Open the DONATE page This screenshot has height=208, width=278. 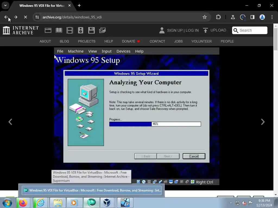(131, 41)
